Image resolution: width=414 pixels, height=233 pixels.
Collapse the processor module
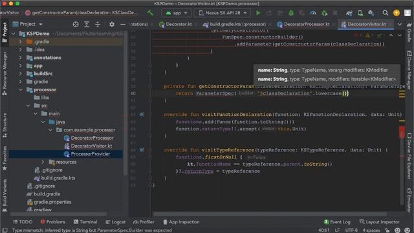pyautogui.click(x=21, y=89)
